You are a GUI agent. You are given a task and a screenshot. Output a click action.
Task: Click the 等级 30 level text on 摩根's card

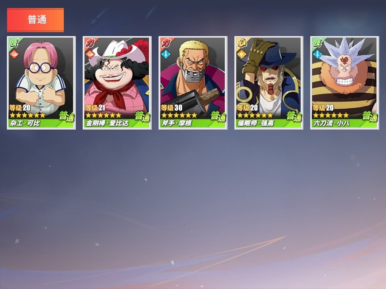[172, 108]
